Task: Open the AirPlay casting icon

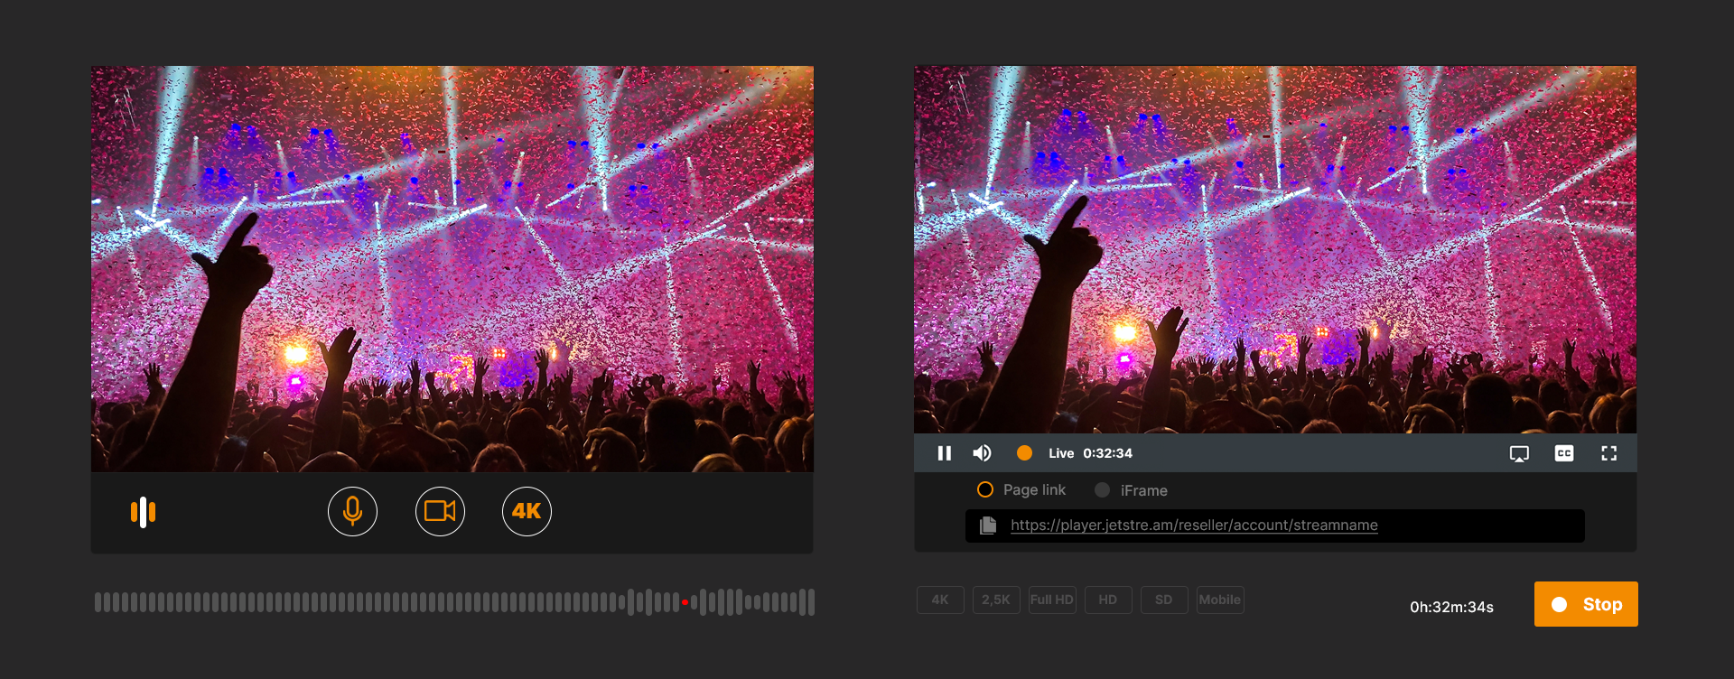Action: (x=1519, y=453)
